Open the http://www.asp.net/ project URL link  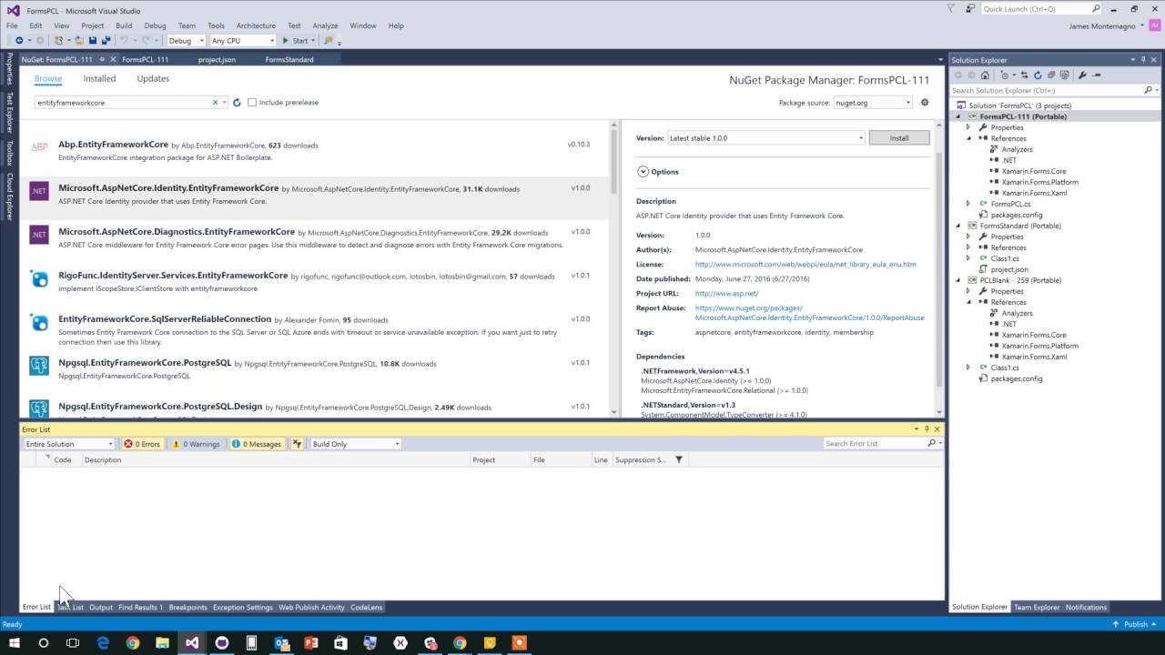click(x=726, y=294)
